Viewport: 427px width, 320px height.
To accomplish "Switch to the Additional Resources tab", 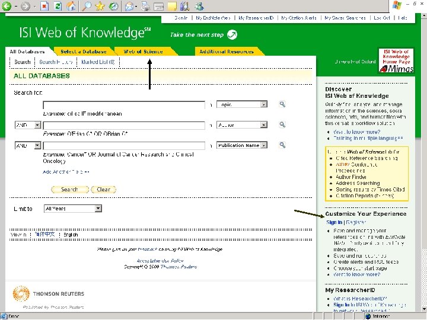I will tap(227, 52).
